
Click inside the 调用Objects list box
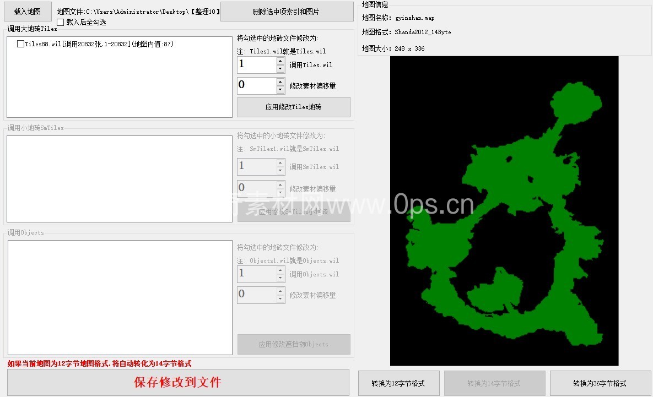click(119, 297)
